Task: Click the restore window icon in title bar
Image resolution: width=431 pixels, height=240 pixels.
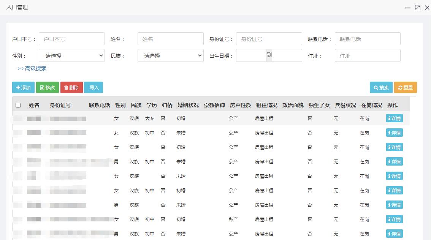Action: point(417,8)
